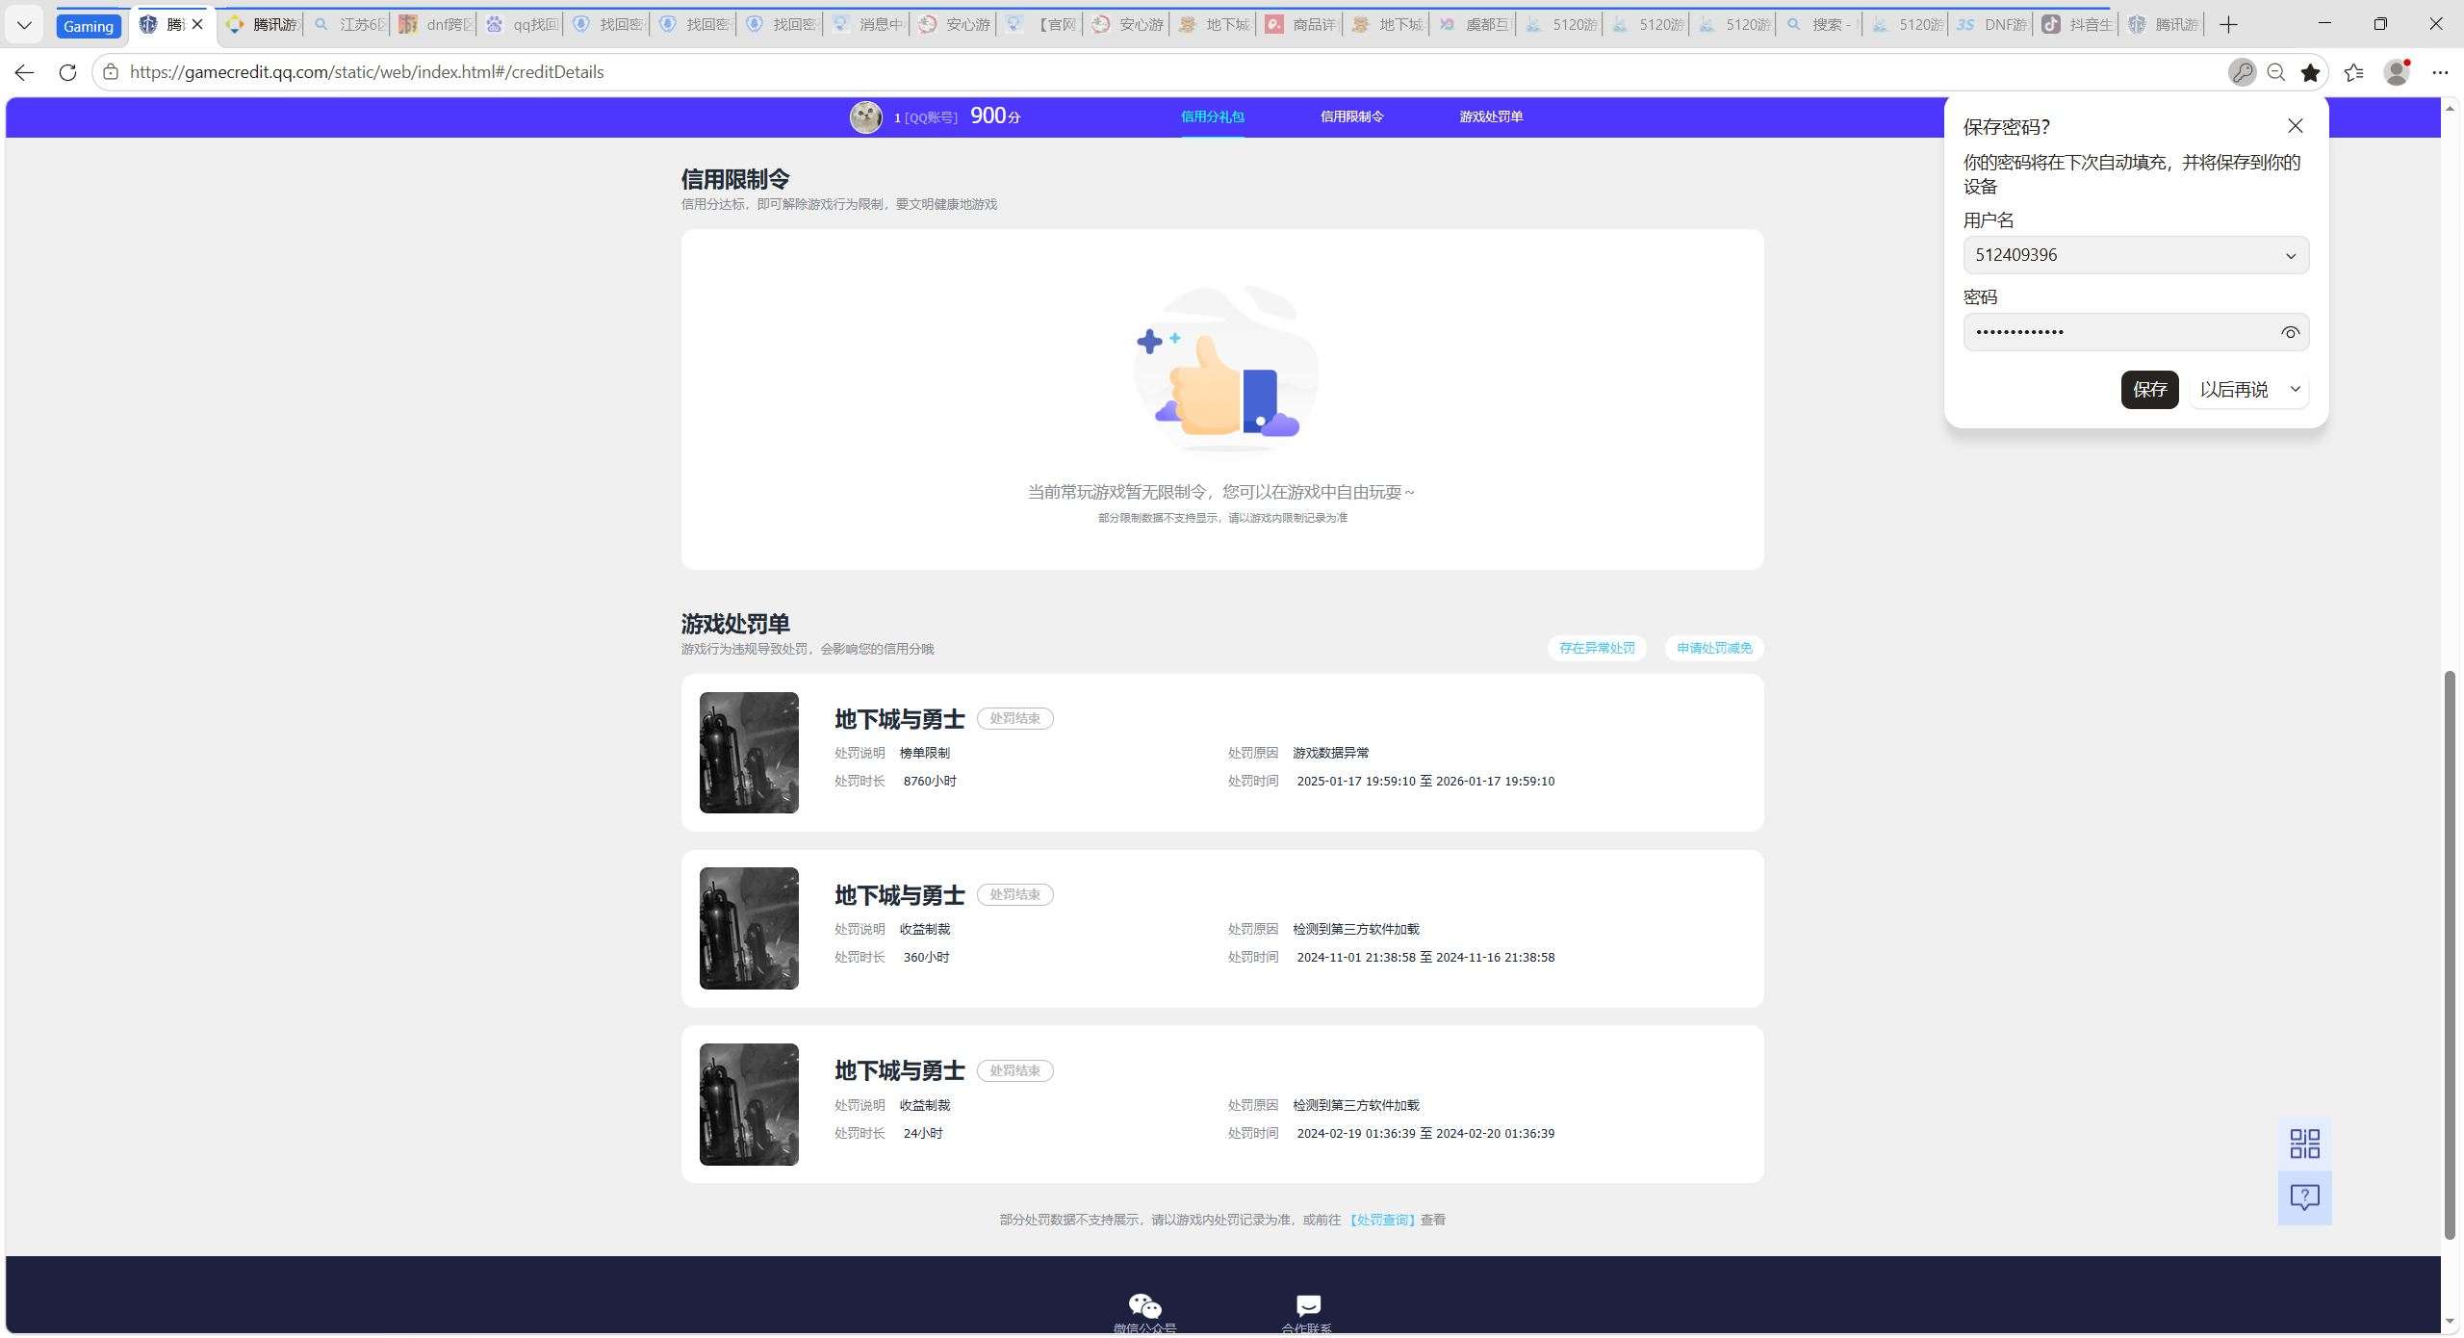Switch to the dnf跨区 tab
2464x1338 pixels.
tap(437, 25)
